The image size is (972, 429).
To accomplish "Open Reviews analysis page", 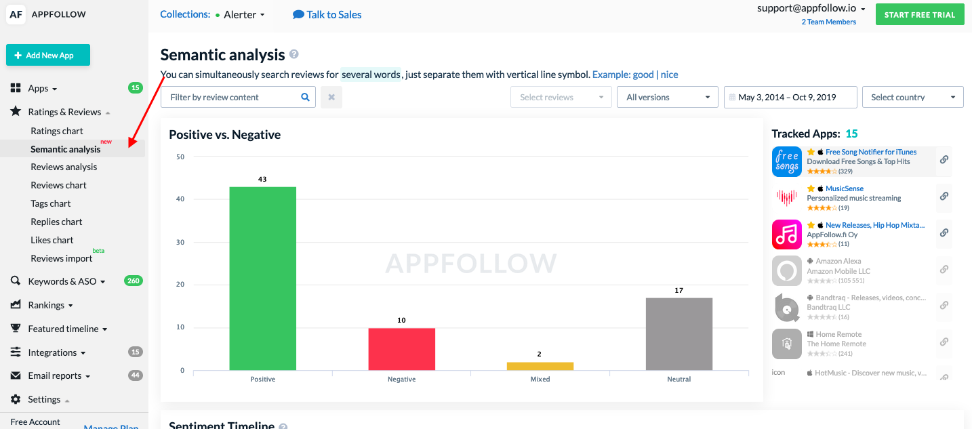I will pos(64,167).
